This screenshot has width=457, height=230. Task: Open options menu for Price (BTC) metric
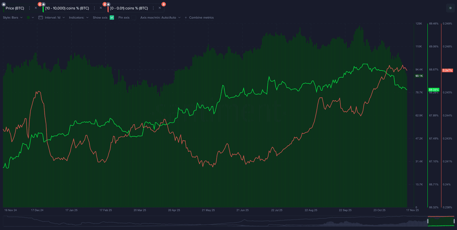[29, 8]
